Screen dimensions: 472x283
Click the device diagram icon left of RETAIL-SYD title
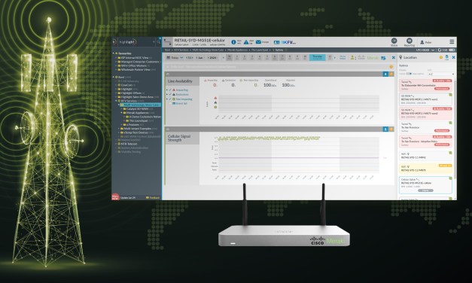tap(168, 42)
